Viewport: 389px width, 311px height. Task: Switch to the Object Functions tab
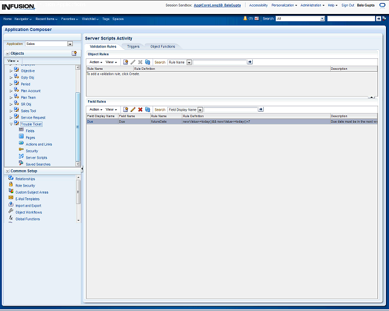pyautogui.click(x=162, y=46)
